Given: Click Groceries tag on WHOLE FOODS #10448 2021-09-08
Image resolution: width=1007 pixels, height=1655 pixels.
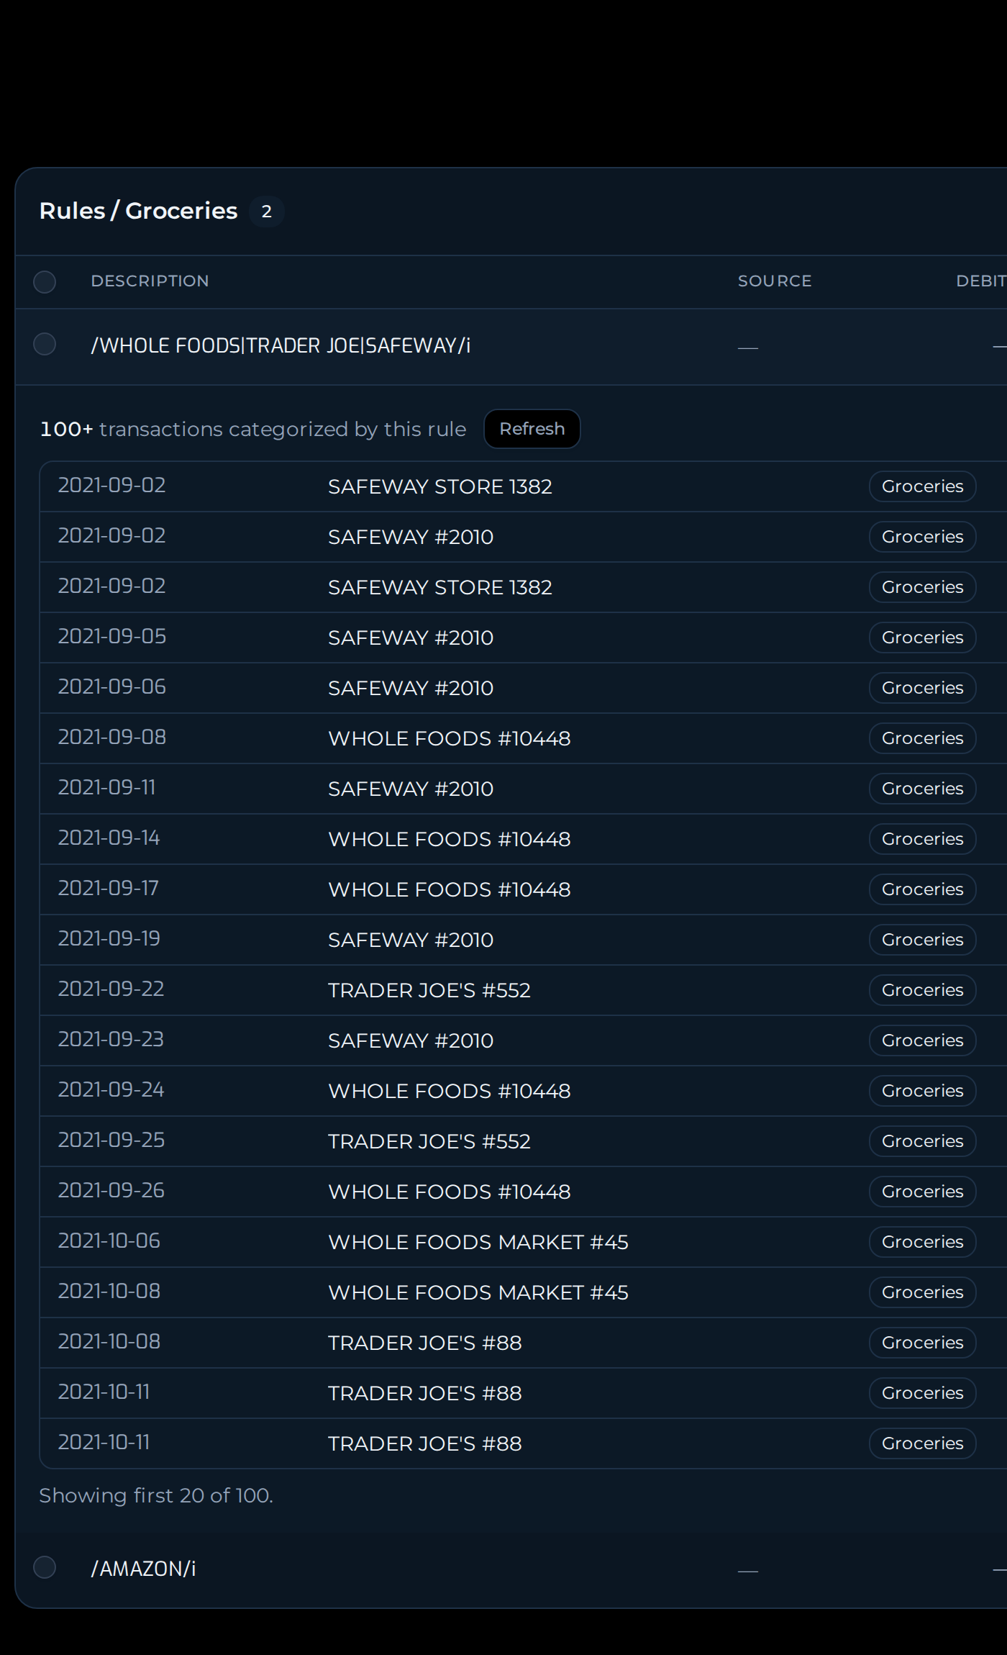Looking at the screenshot, I should [922, 738].
